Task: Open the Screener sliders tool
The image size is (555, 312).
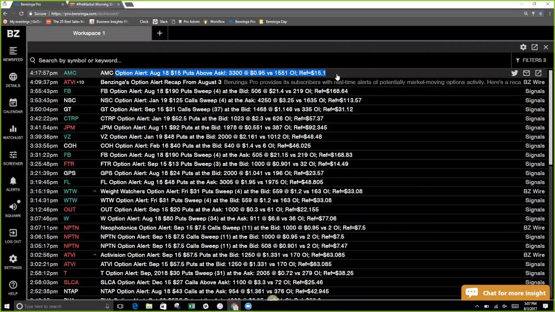Action: [13, 158]
